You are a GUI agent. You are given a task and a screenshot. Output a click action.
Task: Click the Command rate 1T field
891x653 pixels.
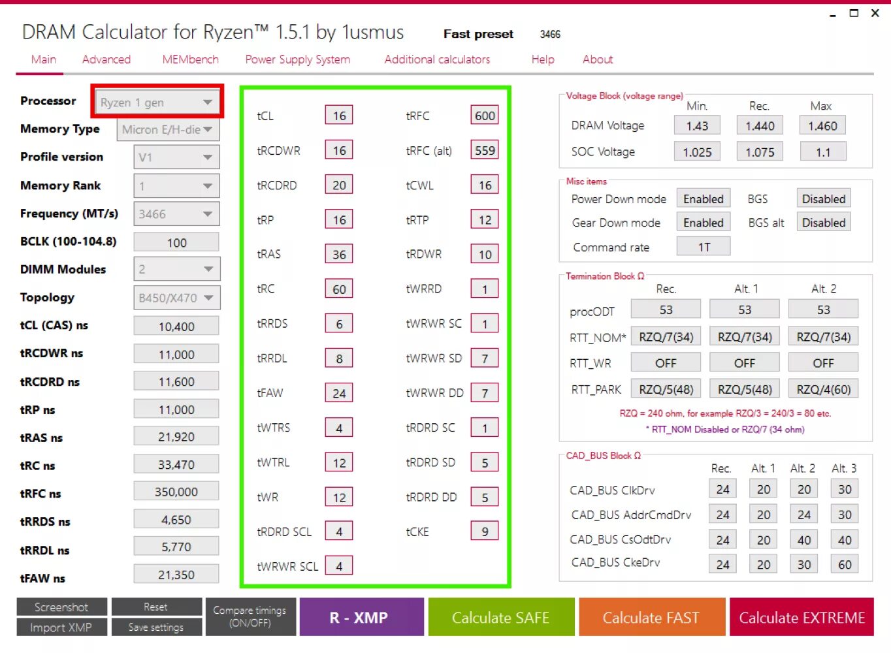(704, 246)
